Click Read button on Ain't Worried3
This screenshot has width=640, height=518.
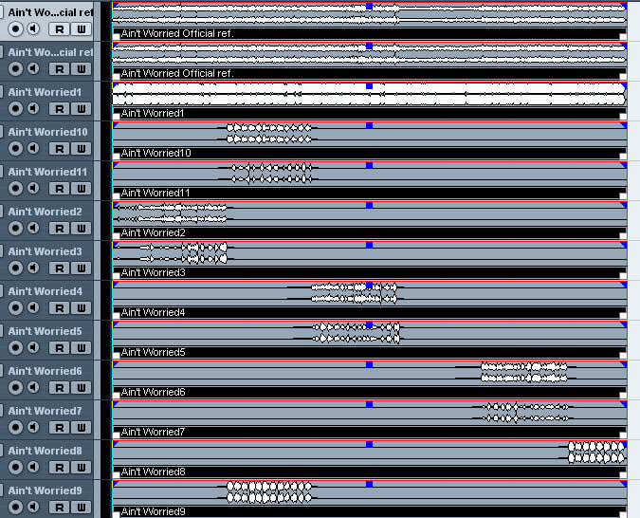(59, 268)
